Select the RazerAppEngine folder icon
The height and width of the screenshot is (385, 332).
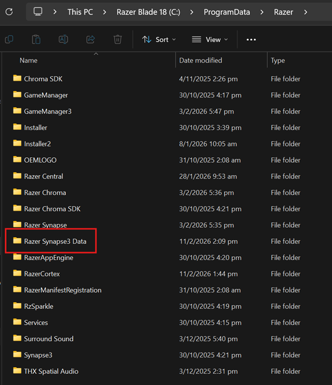point(17,257)
